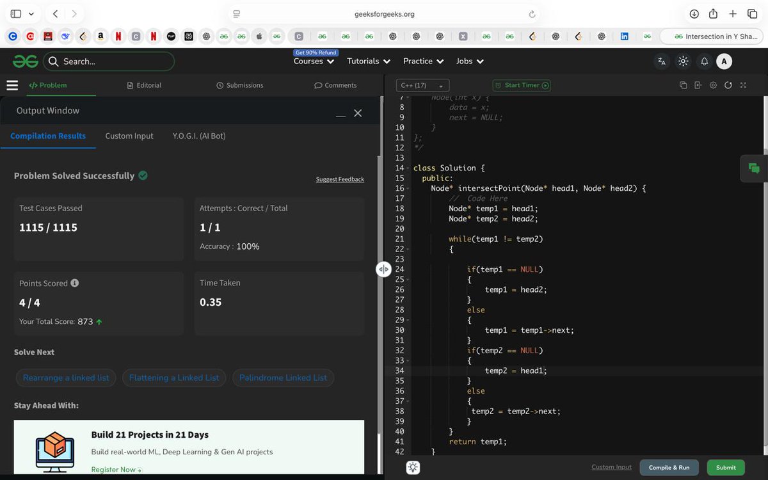Expand the Practice menu

pos(424,61)
